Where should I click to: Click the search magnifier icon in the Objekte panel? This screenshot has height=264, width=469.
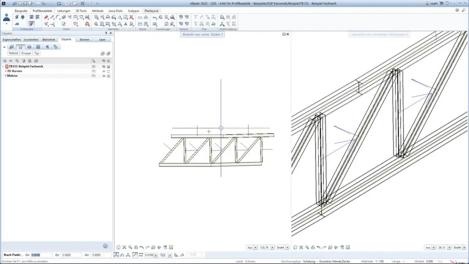click(93, 61)
